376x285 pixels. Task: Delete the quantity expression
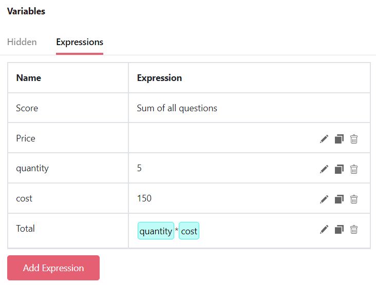point(354,169)
